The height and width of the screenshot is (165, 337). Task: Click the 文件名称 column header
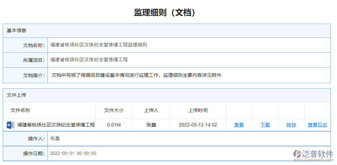(x=20, y=110)
